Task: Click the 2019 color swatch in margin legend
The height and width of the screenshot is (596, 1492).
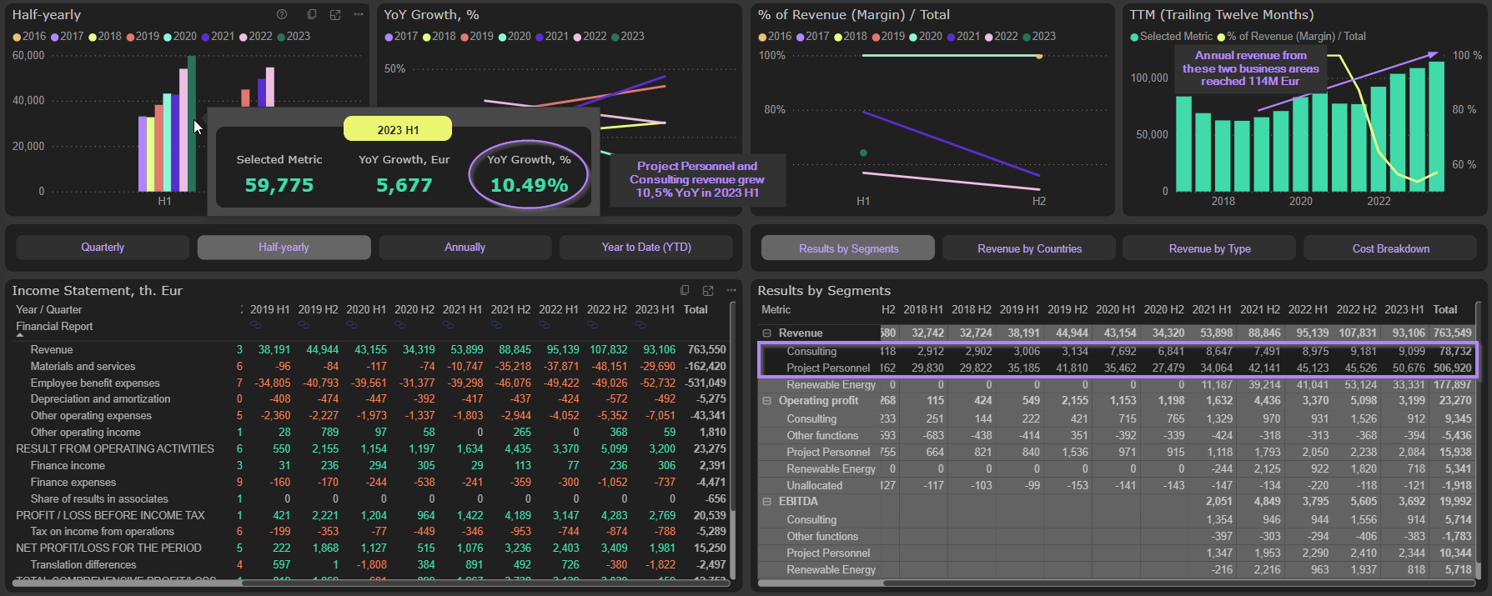Action: (x=876, y=37)
